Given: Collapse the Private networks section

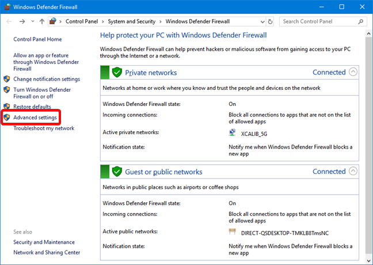Looking at the screenshot, I should [353, 71].
